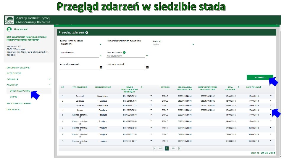Expand row 4 details chevron at right

click(x=271, y=110)
